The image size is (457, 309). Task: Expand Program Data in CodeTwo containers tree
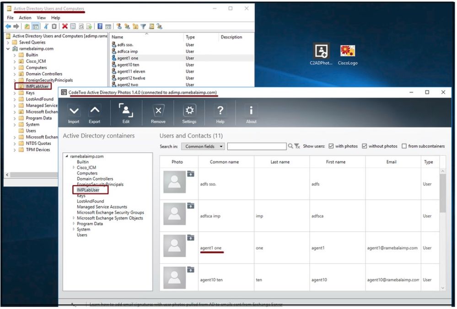coord(74,224)
